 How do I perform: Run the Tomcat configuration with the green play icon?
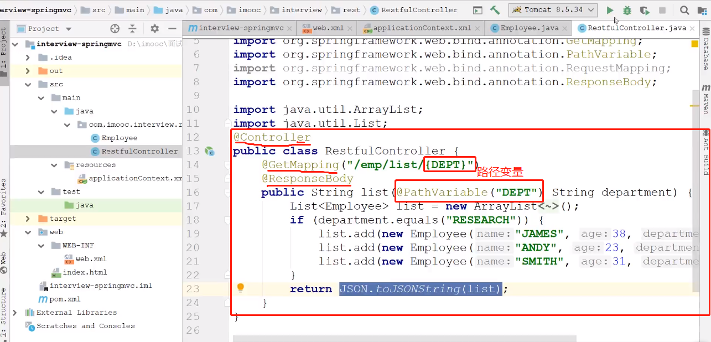610,10
